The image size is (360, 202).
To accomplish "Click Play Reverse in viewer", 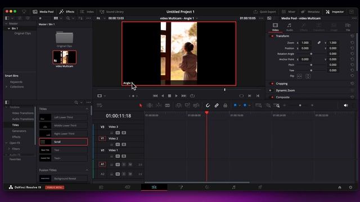I will coord(163,96).
